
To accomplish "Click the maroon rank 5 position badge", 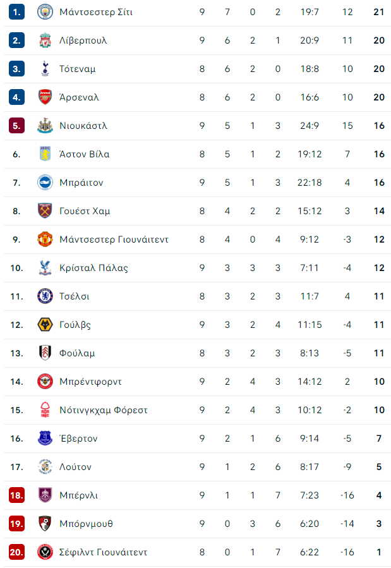I will 16,126.
